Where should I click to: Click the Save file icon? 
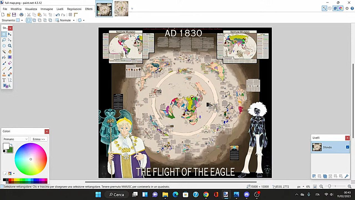[x=14, y=15]
